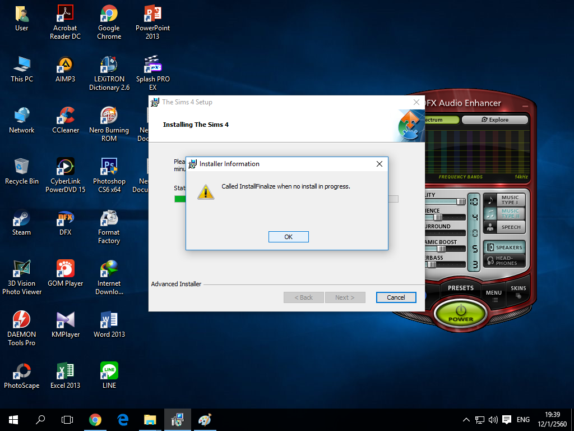The width and height of the screenshot is (574, 431).
Task: Toggle the green DFX Power button
Action: (x=461, y=314)
